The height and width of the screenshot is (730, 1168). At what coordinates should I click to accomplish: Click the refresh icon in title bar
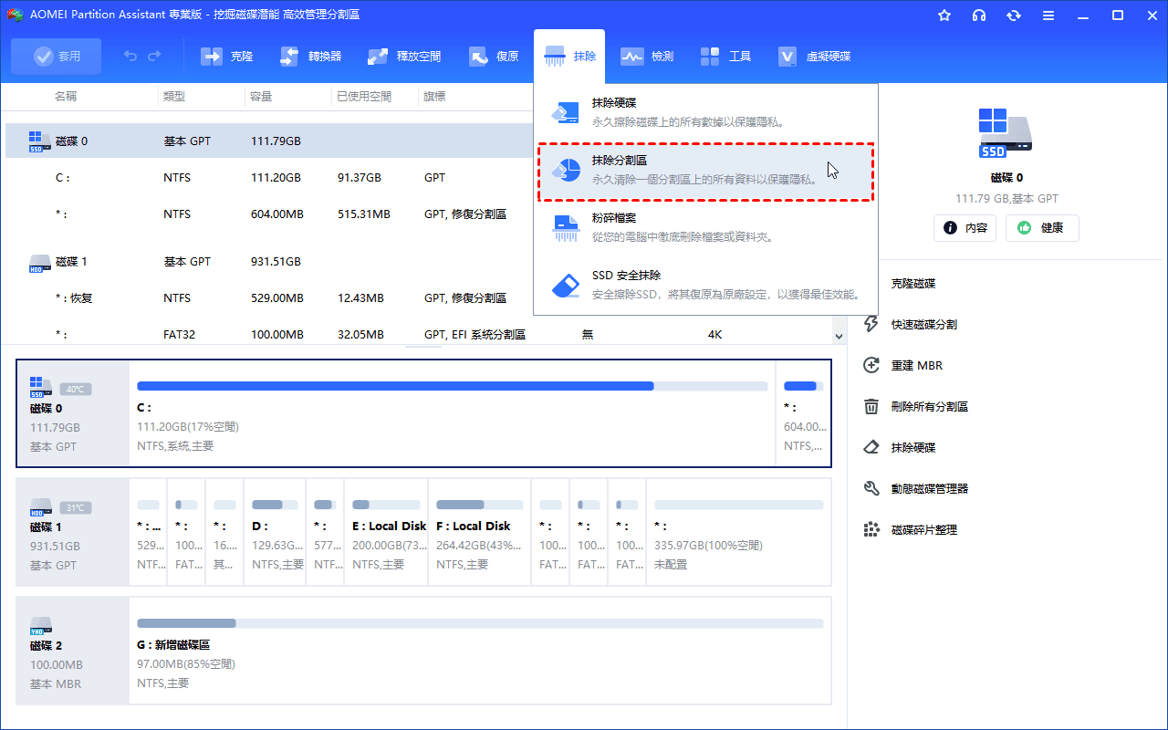(1013, 16)
